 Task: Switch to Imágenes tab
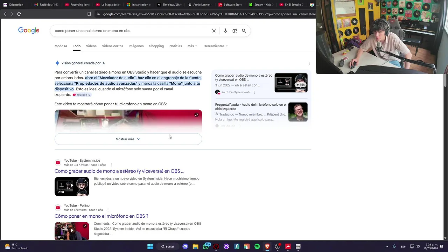(136, 46)
